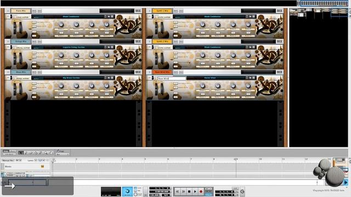Screen dimensions: 351x197
Task: Expand the Strings Mix channel triangle
Action: click(x=8, y=42)
